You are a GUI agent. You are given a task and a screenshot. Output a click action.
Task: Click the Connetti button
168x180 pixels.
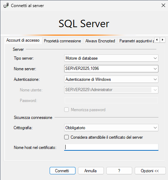click(62, 170)
